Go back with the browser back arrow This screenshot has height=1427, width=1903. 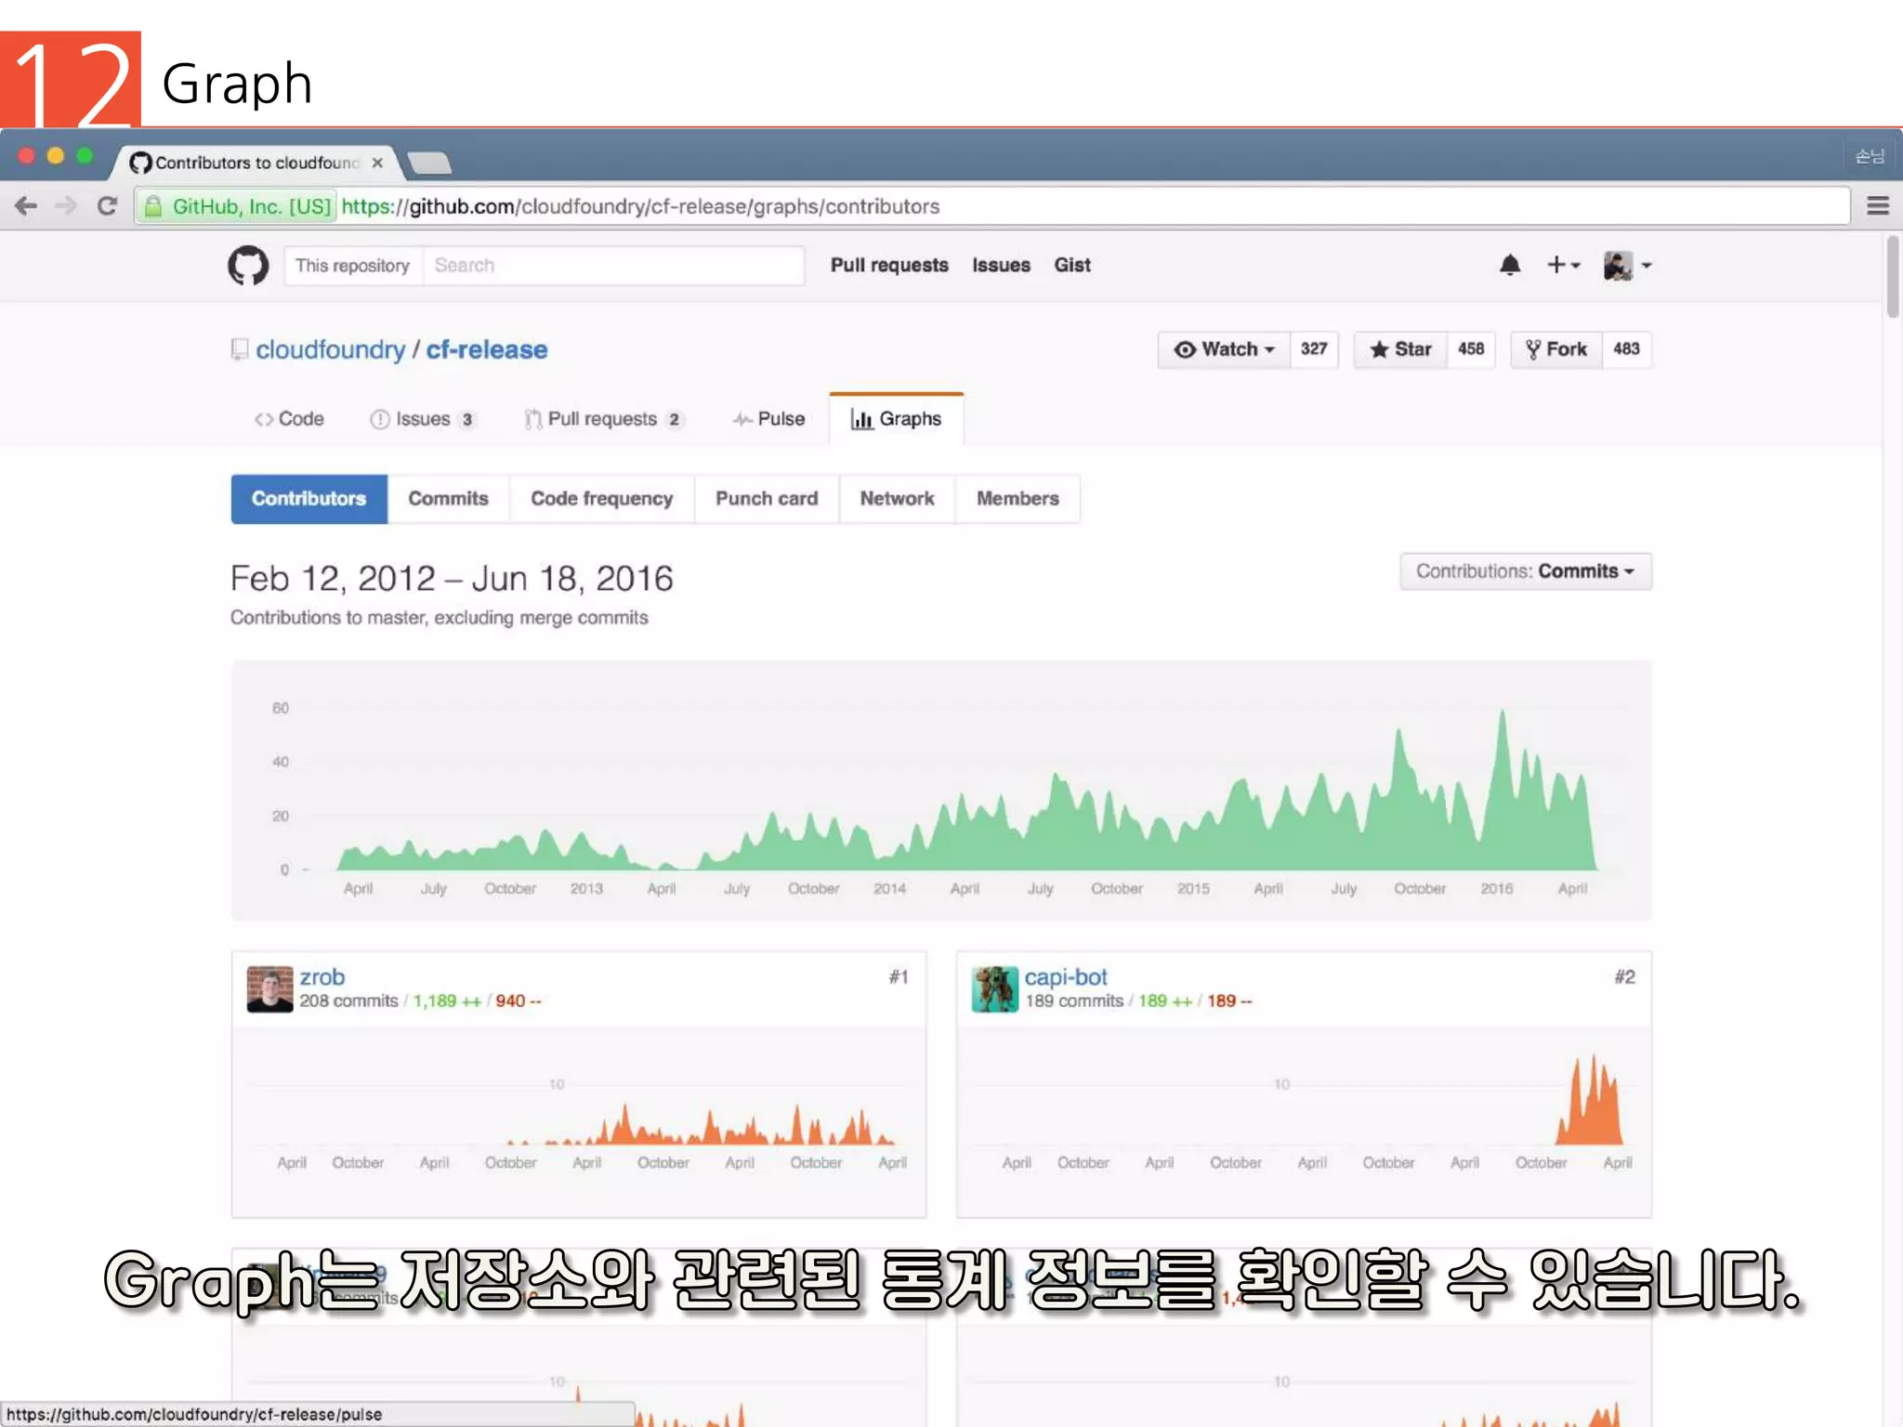[26, 205]
